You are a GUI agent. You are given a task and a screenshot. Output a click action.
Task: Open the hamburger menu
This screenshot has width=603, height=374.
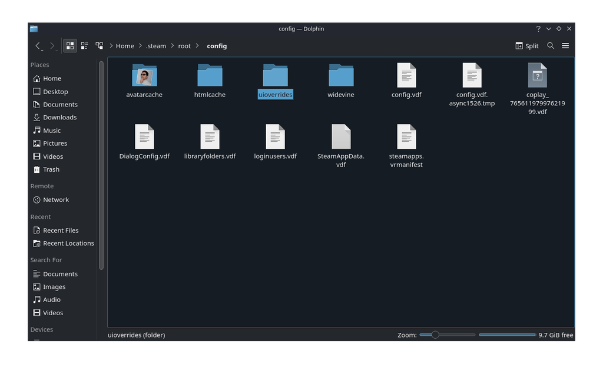(565, 45)
